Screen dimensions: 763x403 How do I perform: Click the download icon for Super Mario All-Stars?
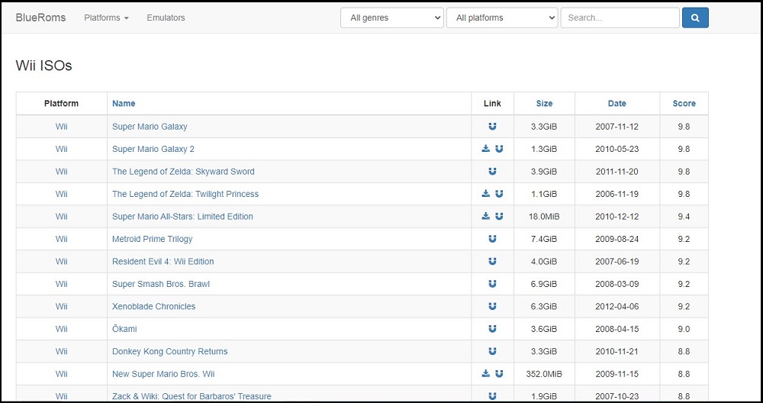pos(485,216)
